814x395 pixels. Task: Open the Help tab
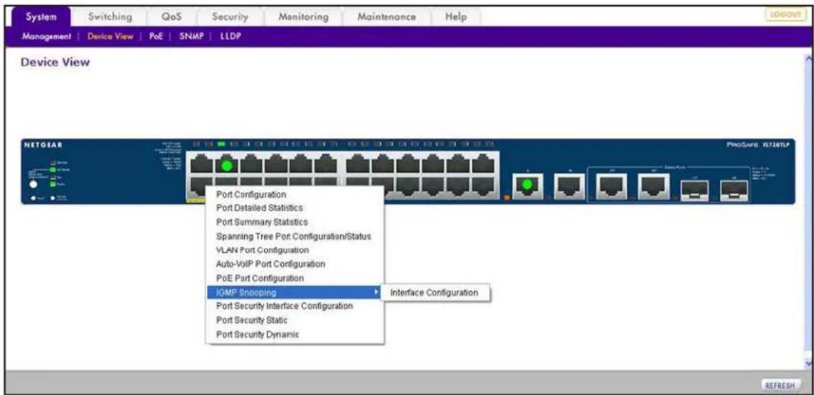coord(456,17)
